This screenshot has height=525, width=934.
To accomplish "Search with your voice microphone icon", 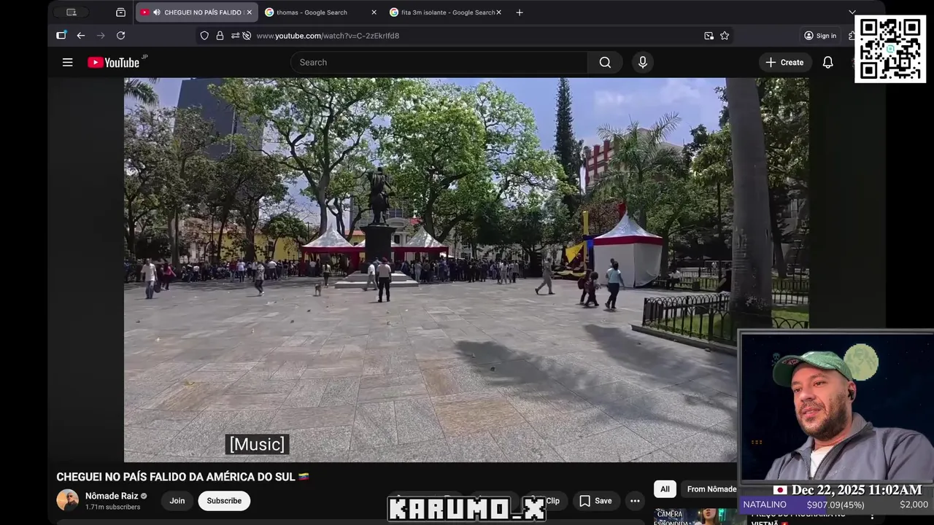I will click(x=643, y=63).
